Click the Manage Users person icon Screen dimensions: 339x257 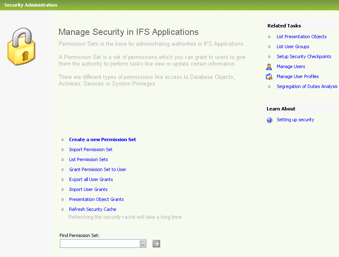click(x=269, y=66)
